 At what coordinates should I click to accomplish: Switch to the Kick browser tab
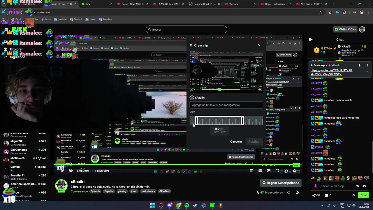(96, 4)
